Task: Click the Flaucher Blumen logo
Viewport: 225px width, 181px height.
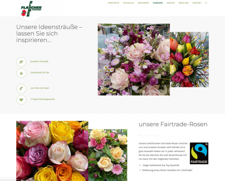Action: coord(31,9)
